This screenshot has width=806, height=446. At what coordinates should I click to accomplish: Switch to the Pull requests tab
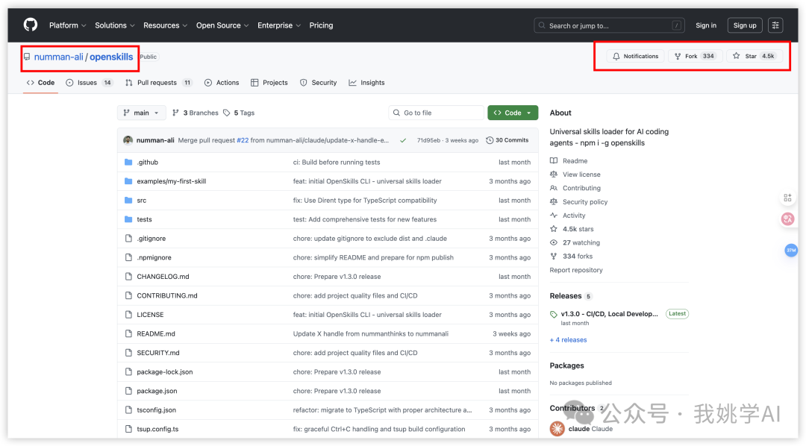point(157,83)
